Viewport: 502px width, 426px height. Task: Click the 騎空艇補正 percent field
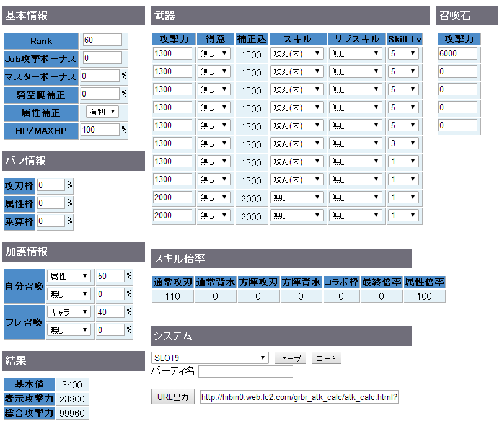tap(100, 94)
